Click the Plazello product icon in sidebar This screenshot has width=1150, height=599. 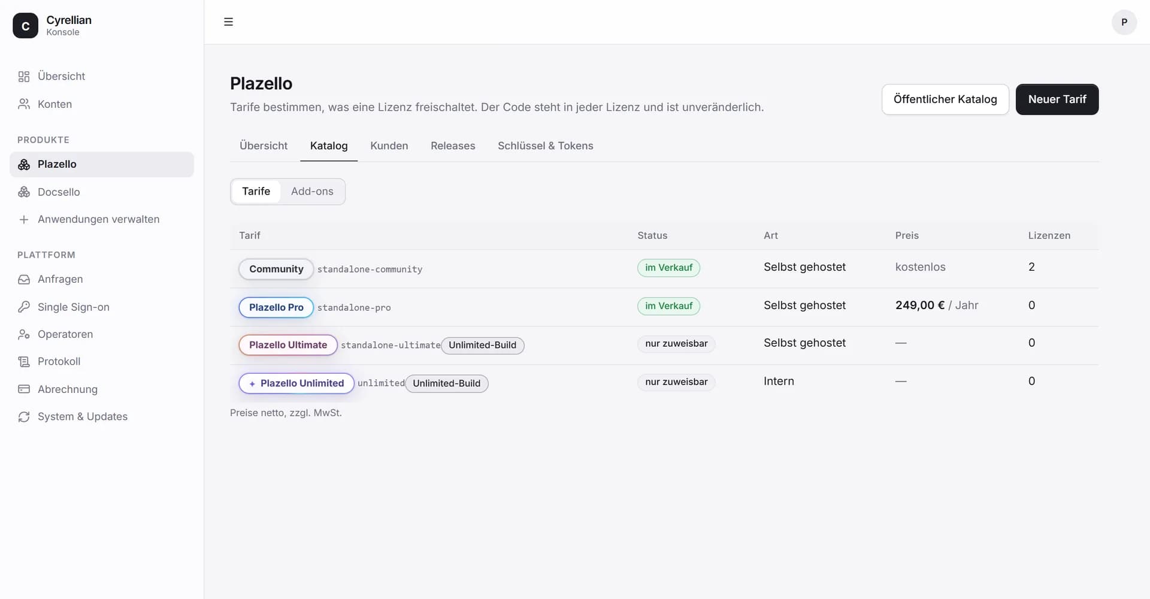click(x=24, y=164)
